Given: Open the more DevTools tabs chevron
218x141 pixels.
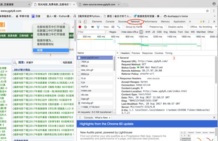Looking at the screenshot, I should (190, 21).
